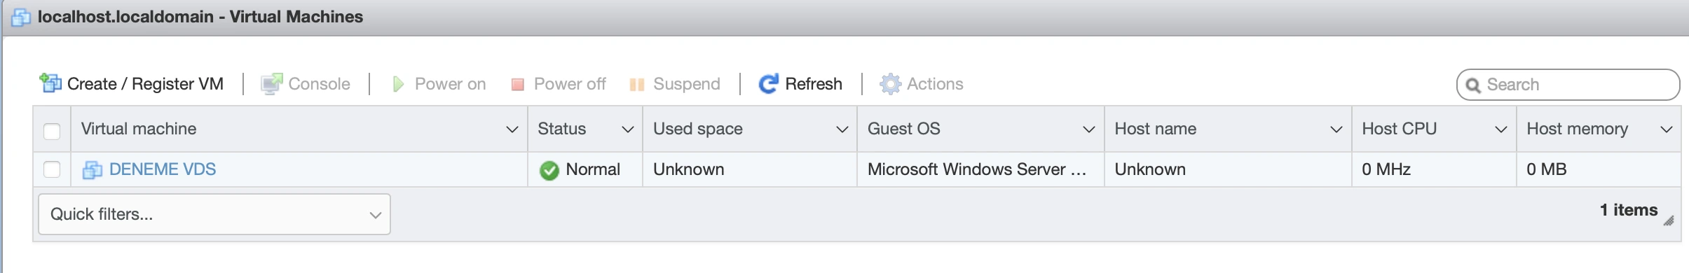Click the Actions label
Viewport: 1689px width, 273px height.
935,84
